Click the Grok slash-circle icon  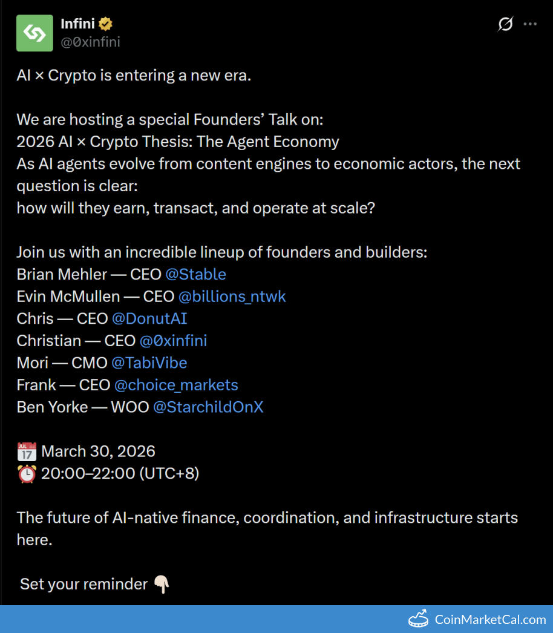click(505, 24)
